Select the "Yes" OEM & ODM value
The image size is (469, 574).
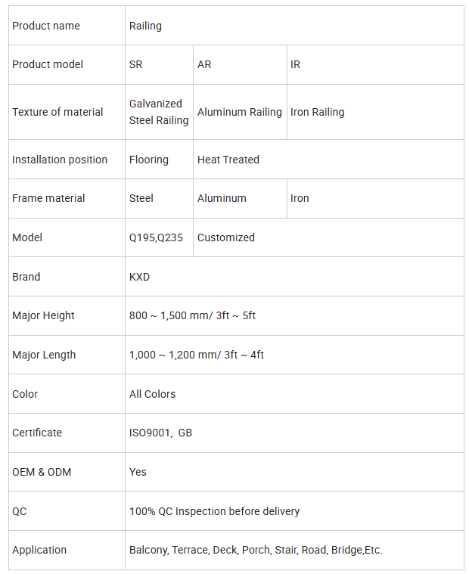pos(138,472)
